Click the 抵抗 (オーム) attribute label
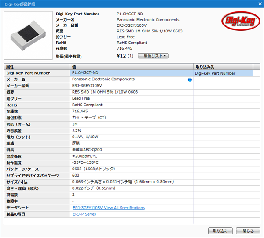Image resolution: width=264 pixels, height=238 pixels. pos(18,124)
